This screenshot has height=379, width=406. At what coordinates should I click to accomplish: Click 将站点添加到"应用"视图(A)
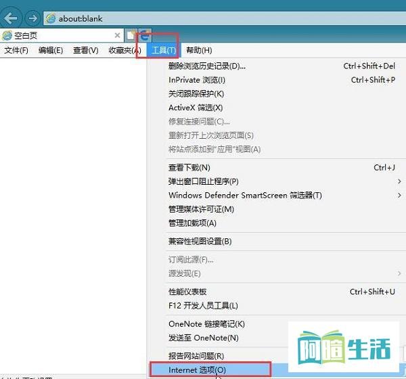pos(277,149)
